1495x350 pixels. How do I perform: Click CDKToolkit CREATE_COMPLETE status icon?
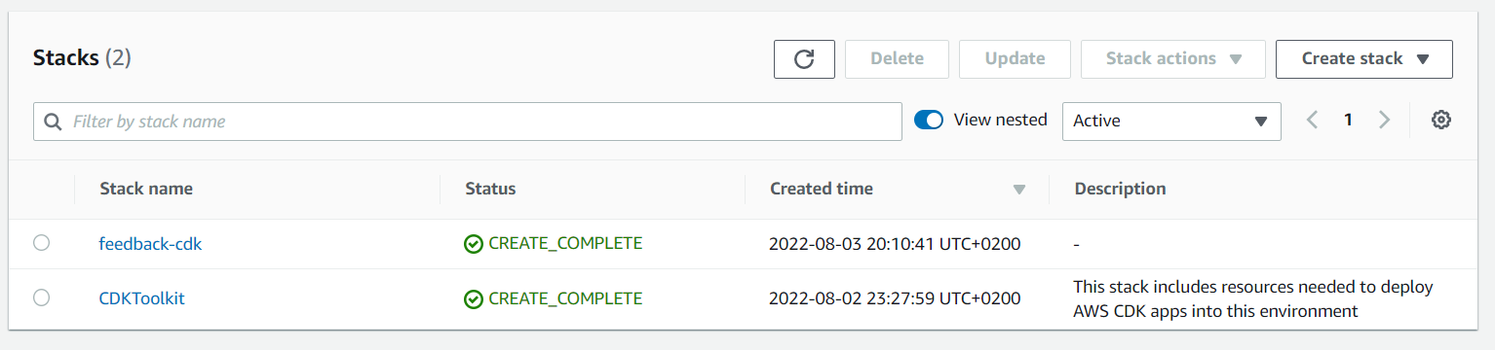point(474,299)
